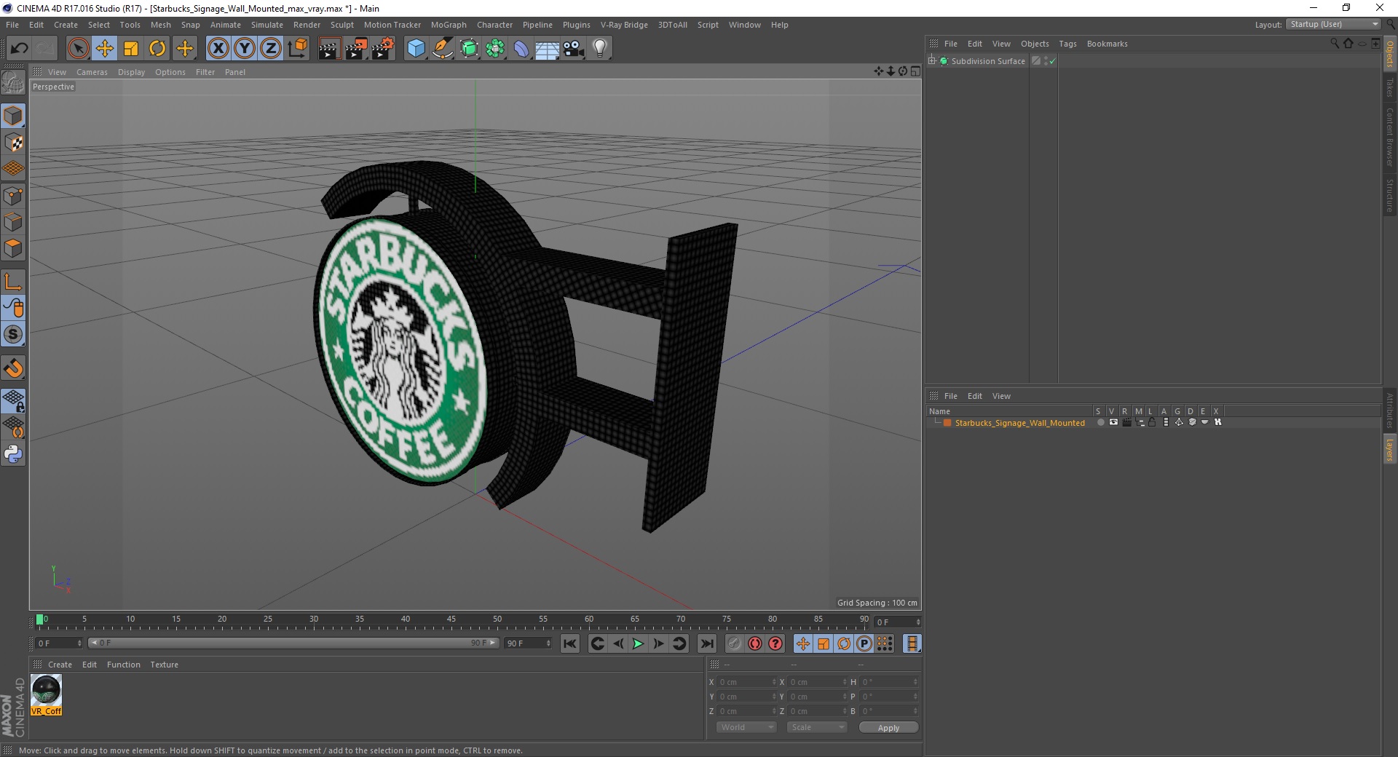Open the Object Manager Tags menu
The width and height of the screenshot is (1398, 757).
[x=1067, y=44]
